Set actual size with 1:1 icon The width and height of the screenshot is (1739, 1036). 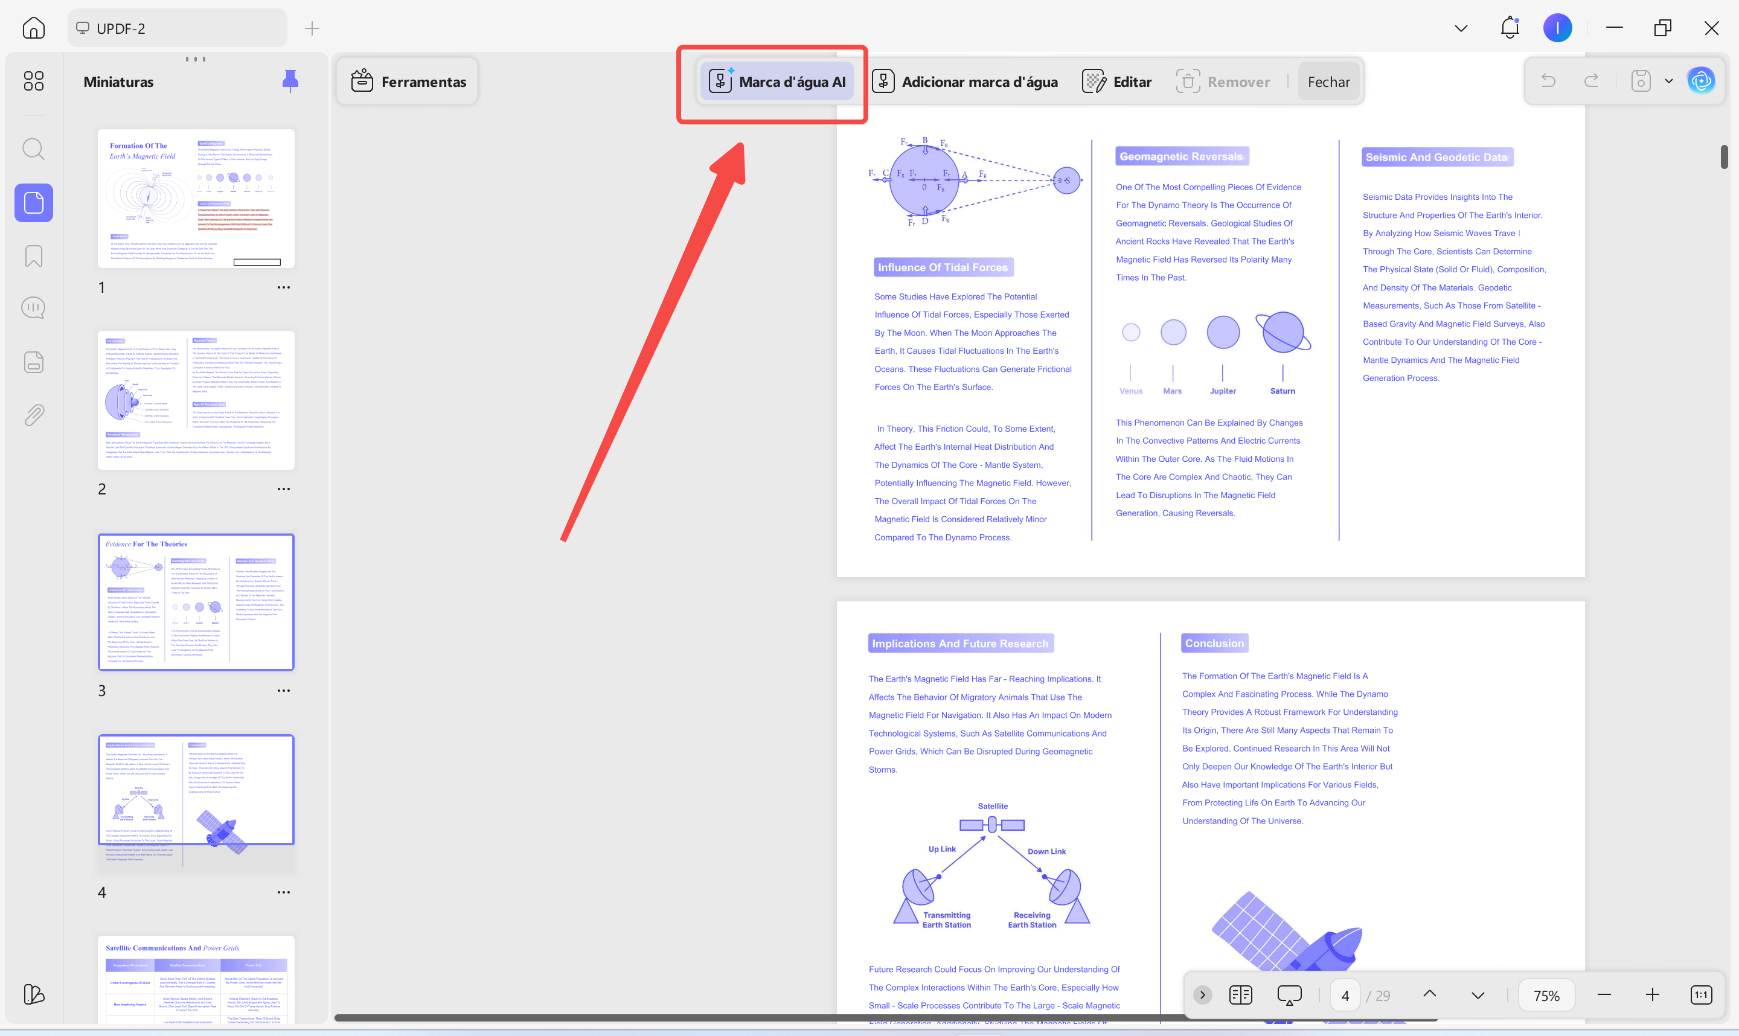(x=1700, y=995)
